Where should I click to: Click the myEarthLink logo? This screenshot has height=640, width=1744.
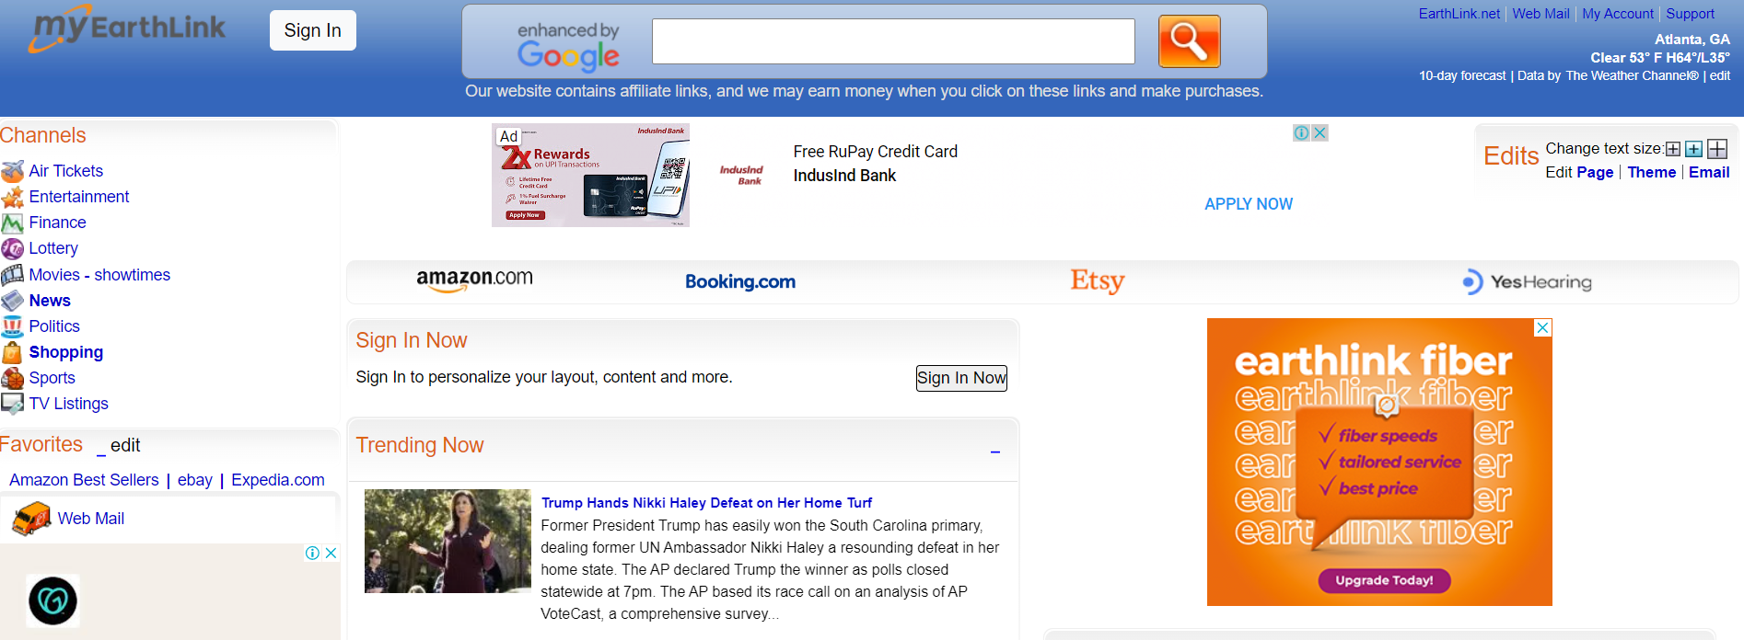point(127,29)
